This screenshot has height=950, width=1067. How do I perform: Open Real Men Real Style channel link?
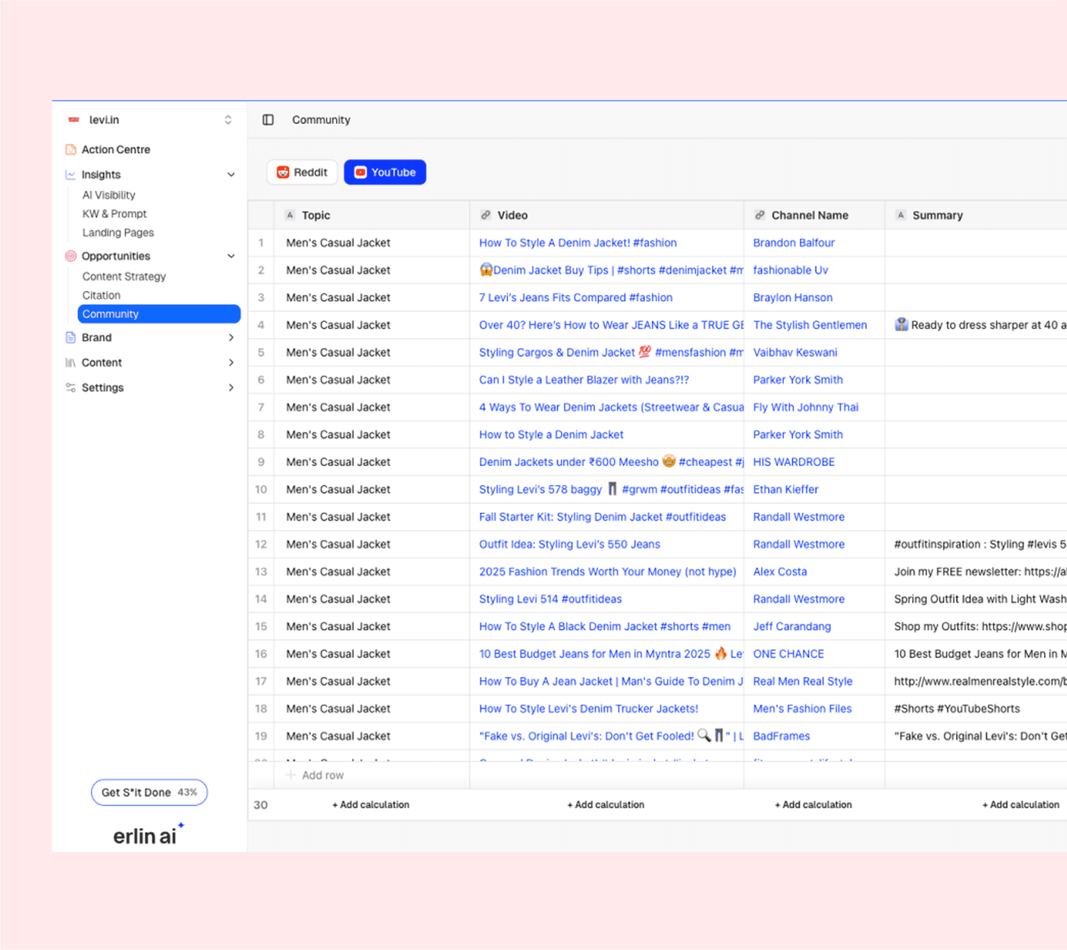coord(802,681)
